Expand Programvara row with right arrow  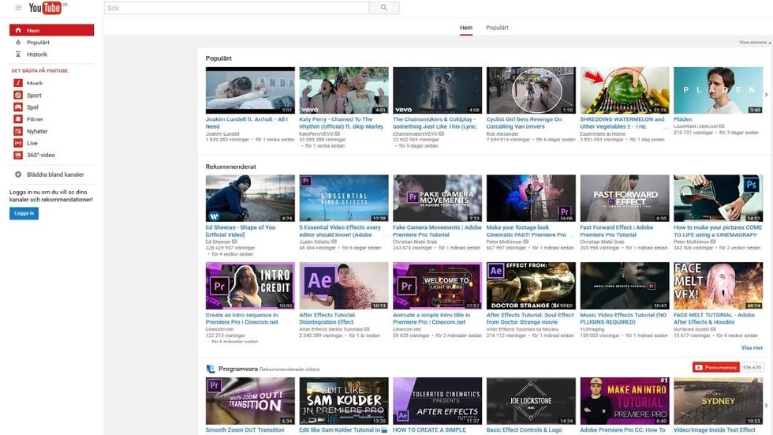pyautogui.click(x=766, y=406)
